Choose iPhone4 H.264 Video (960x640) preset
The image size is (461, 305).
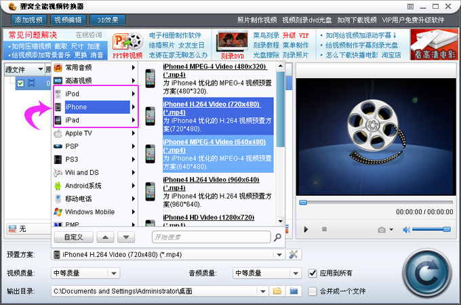(218, 192)
